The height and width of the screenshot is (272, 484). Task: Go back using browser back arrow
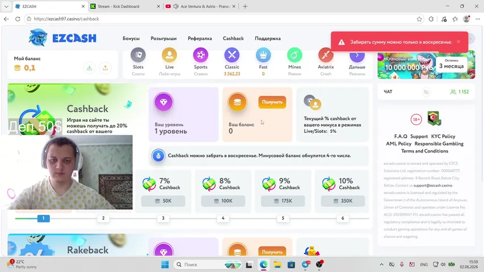[x=6, y=19]
